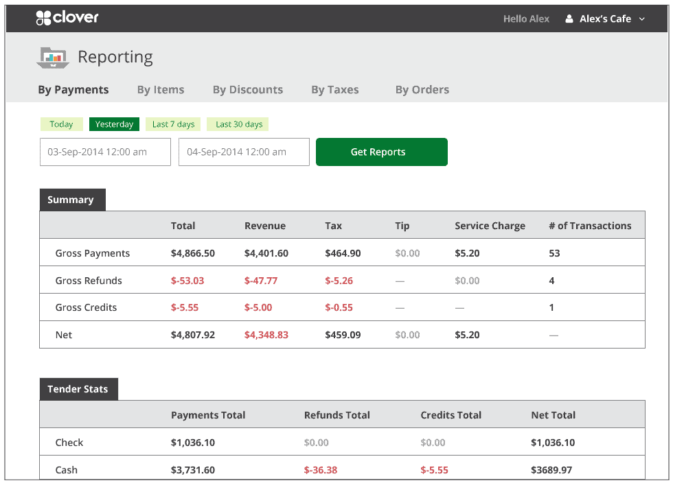673x483 pixels.
Task: Click the Tender Stats section header
Action: click(78, 389)
